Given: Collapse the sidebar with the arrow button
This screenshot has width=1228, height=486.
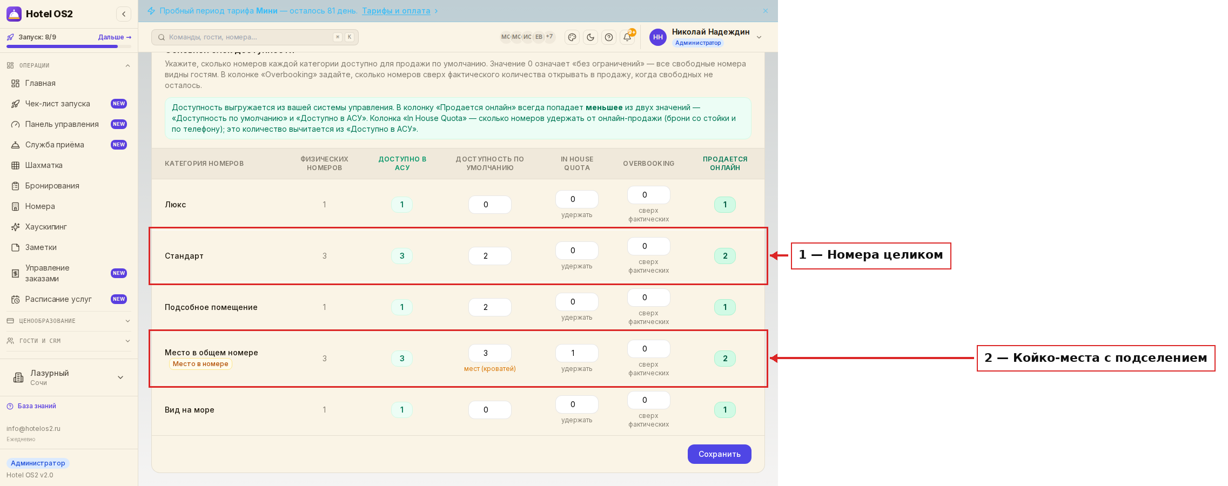Looking at the screenshot, I should pos(124,14).
